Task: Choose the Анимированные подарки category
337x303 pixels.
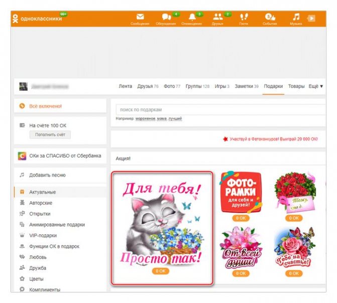Action: [x=57, y=225]
